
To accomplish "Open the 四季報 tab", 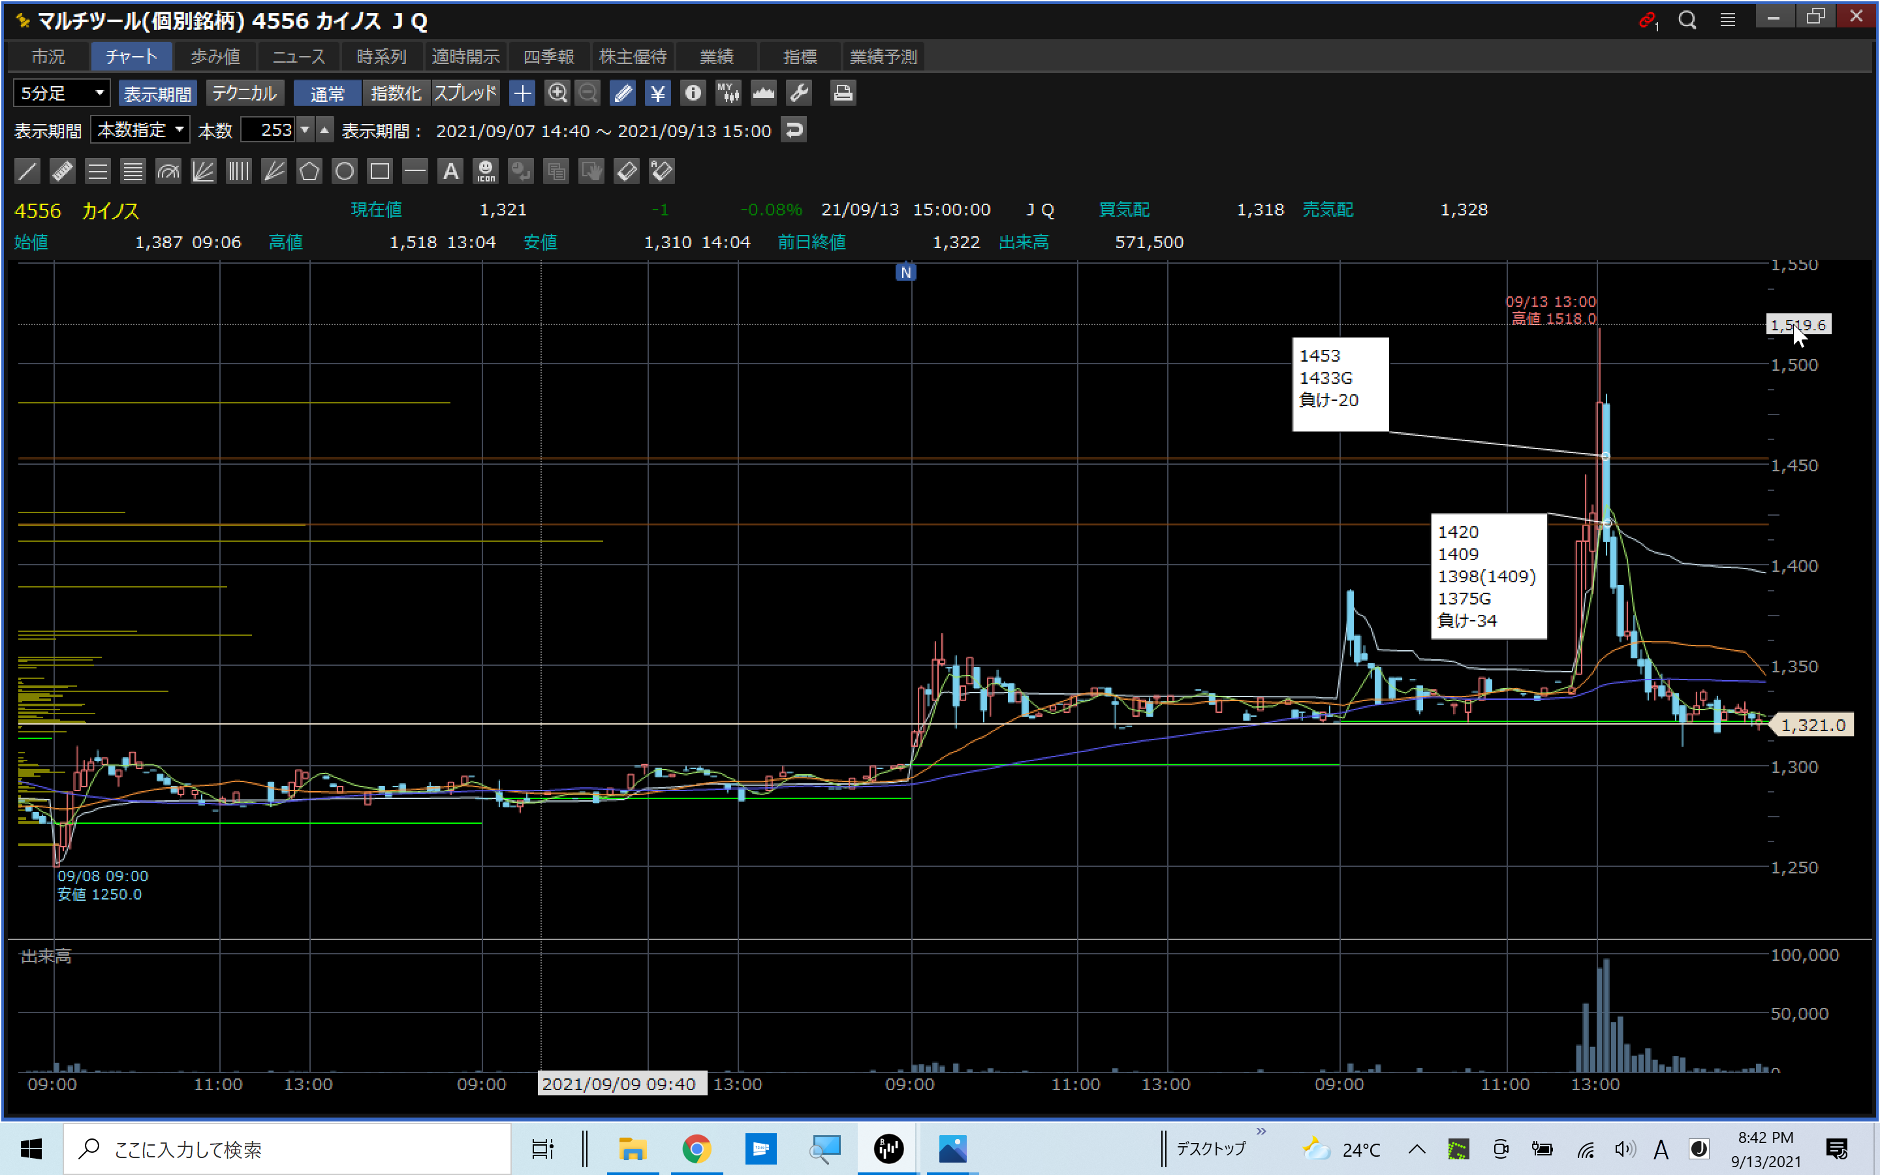I will 548,57.
